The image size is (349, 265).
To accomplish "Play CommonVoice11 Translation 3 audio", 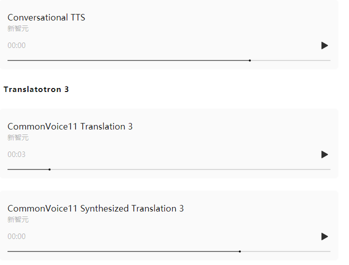I will pos(325,154).
